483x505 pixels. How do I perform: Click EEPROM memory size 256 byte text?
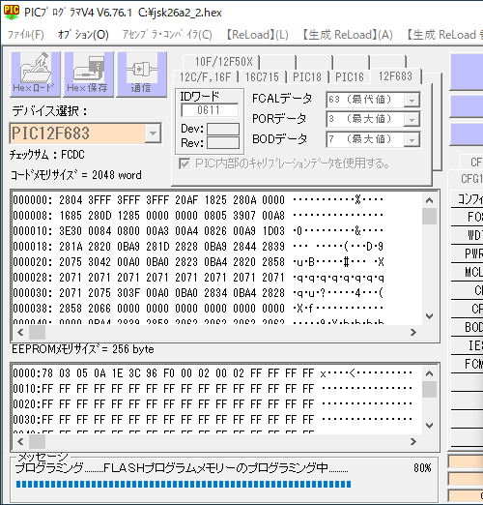(83, 349)
